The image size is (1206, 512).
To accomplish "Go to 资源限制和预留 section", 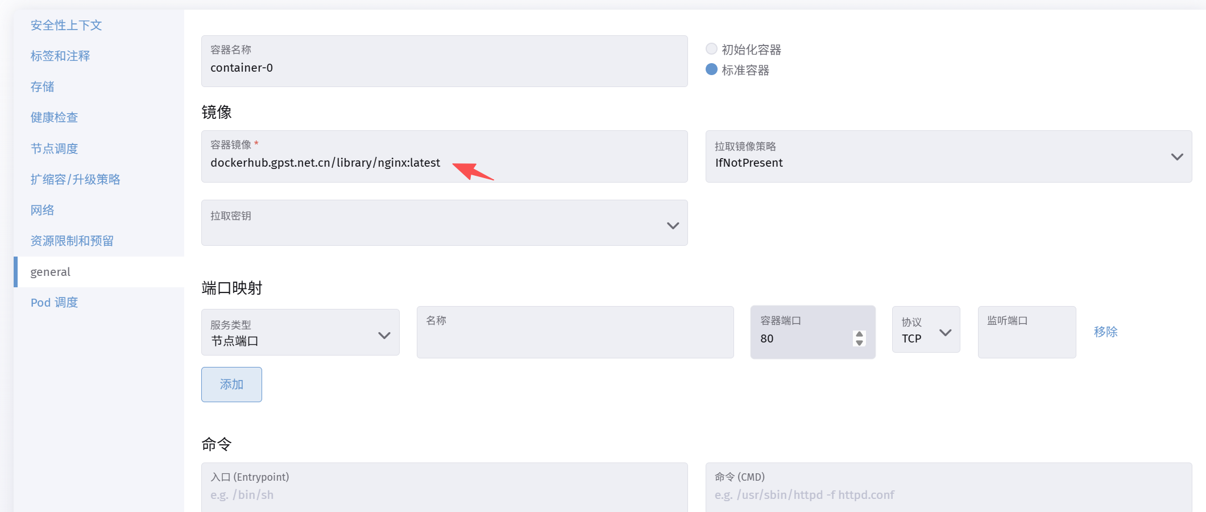I will click(72, 241).
